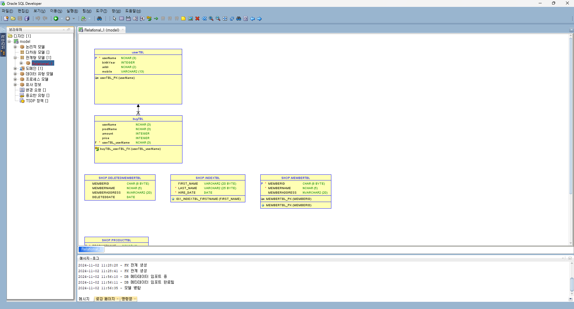Select the SHOP.INDEXTBL table header
574x309 pixels.
click(208, 178)
